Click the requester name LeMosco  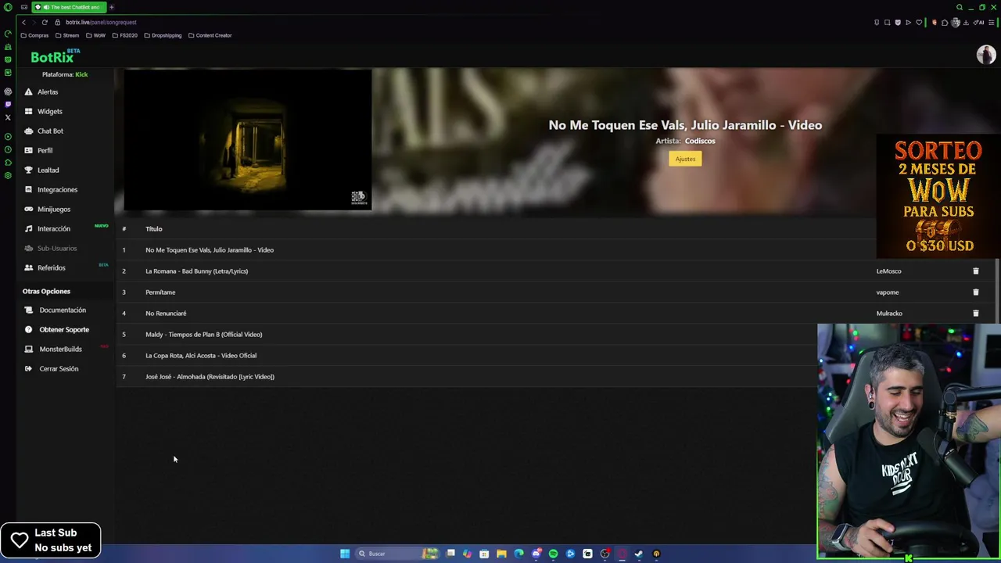point(888,271)
